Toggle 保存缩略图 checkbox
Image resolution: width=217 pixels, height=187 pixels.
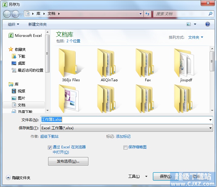(x=125, y=147)
